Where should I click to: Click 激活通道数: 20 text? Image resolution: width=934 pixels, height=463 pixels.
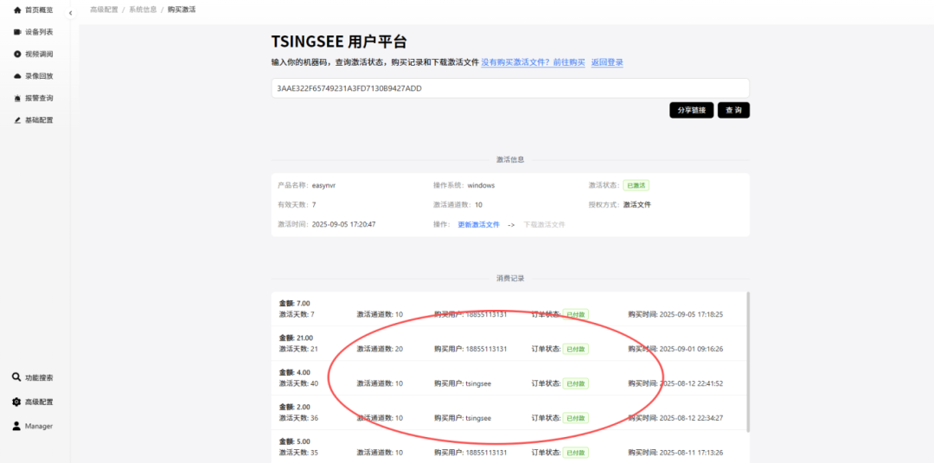380,349
